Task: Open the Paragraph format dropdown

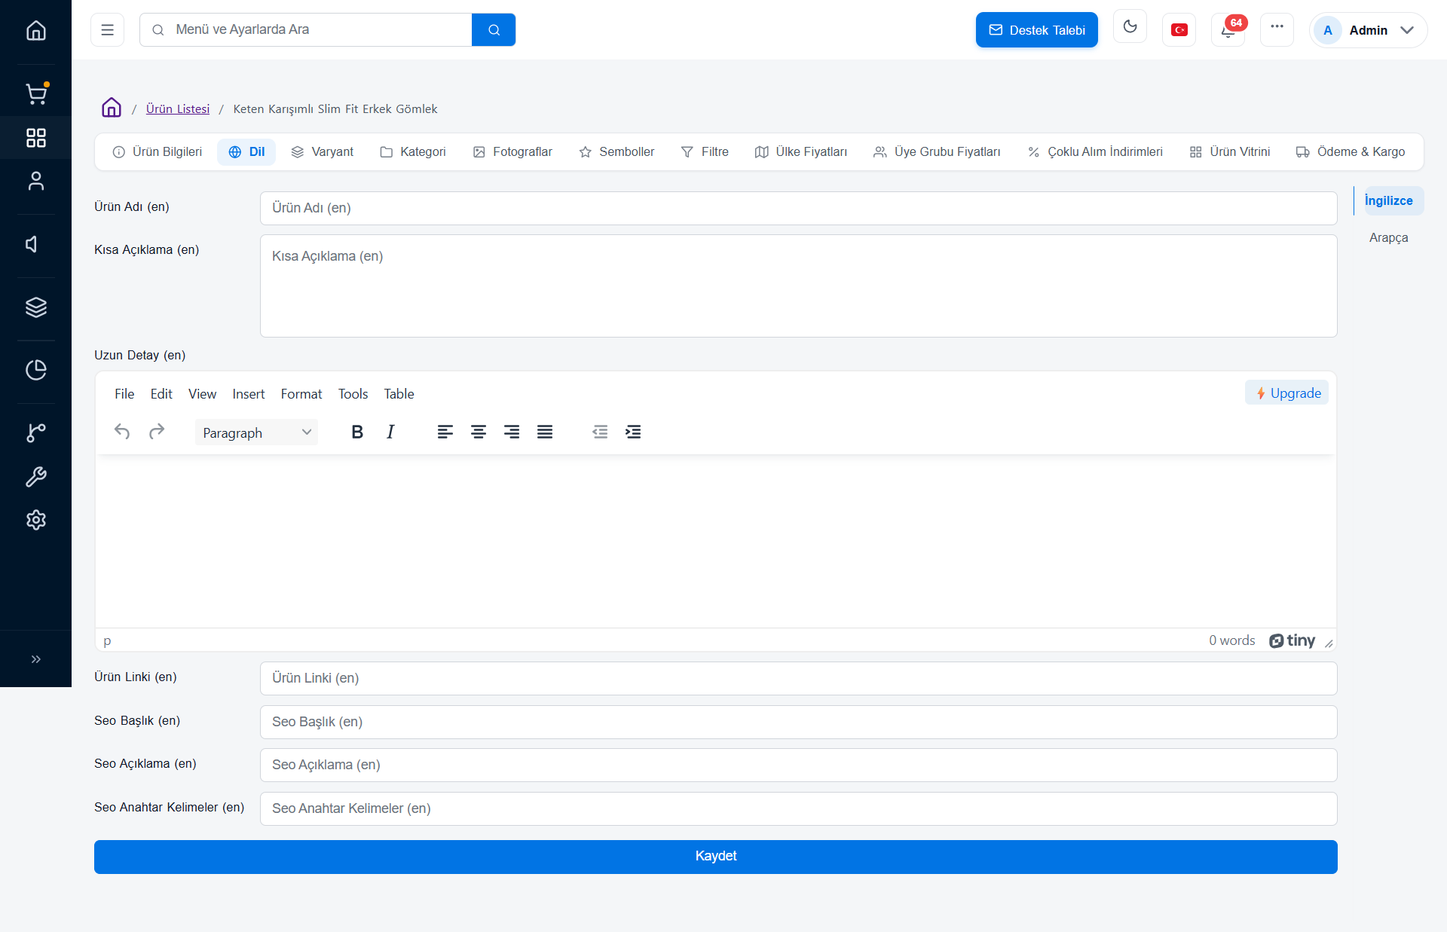Action: click(x=256, y=432)
